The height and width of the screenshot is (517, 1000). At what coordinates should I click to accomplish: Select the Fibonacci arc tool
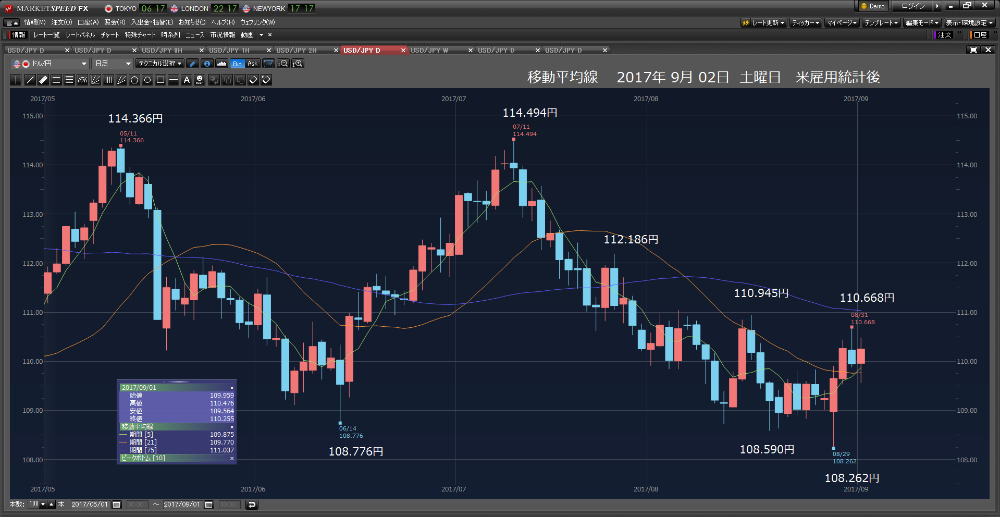82,80
